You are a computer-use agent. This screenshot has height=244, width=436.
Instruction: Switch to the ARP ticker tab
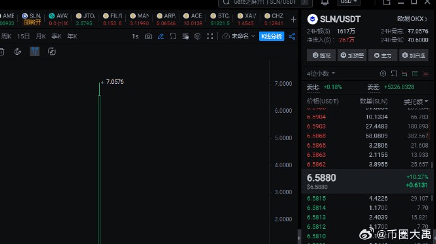tap(166, 19)
